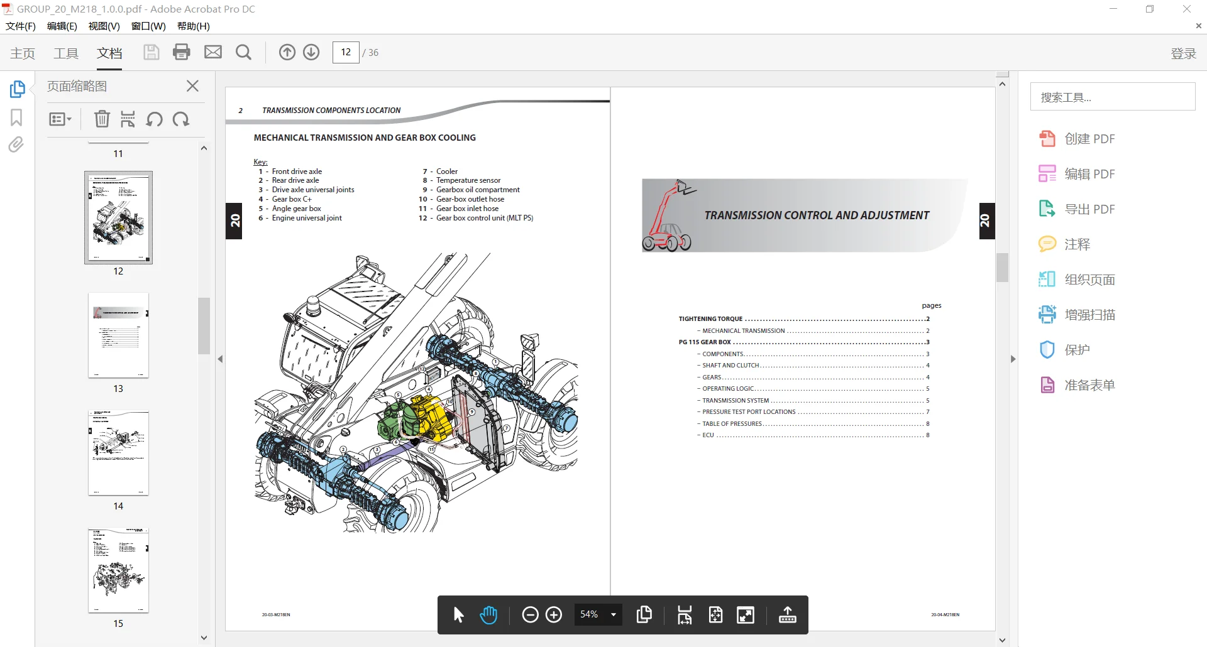Enable scrolling page view icon
1207x647 pixels.
(x=685, y=615)
